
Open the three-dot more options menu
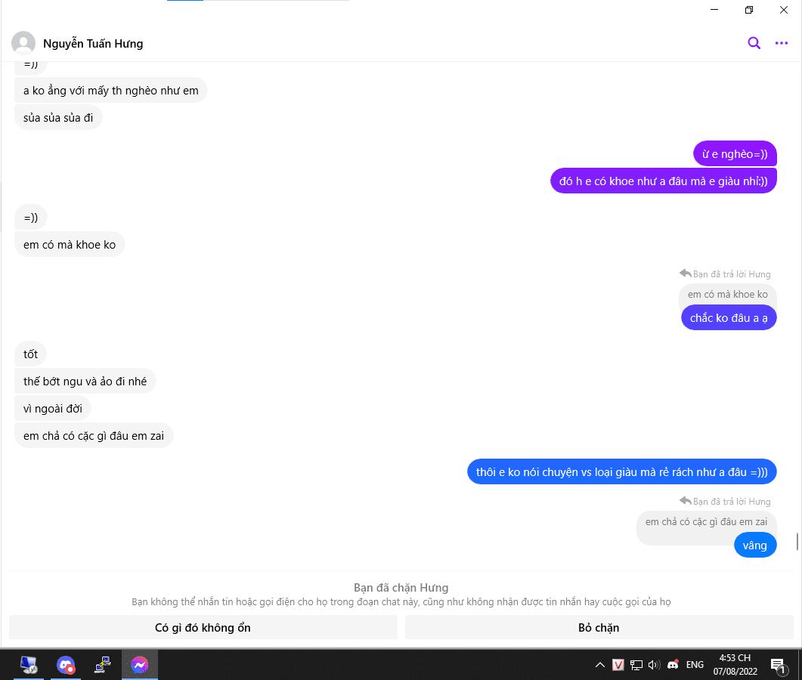click(781, 44)
